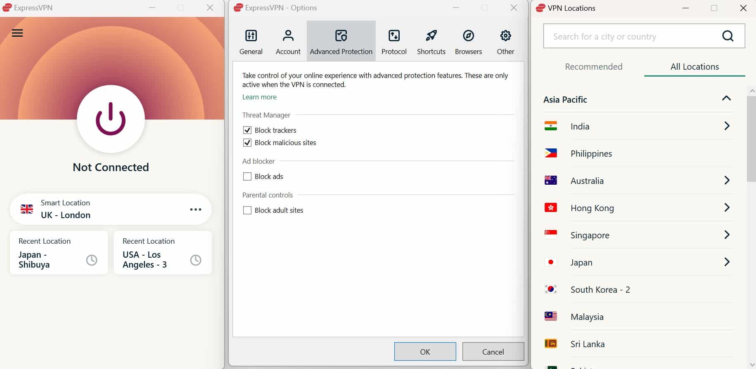Viewport: 756px width, 369px height.
Task: Select Smart Location UK - London
Action: point(111,209)
